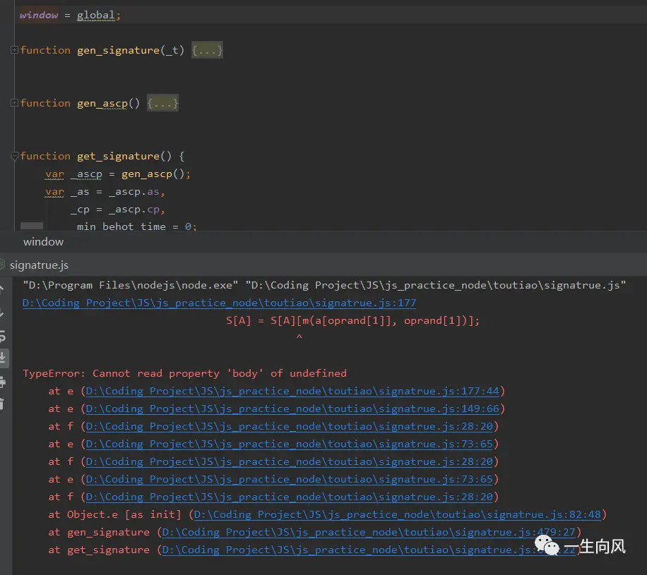The width and height of the screenshot is (647, 575).
Task: Open the gen_signature stack trace link
Action: coord(369,533)
